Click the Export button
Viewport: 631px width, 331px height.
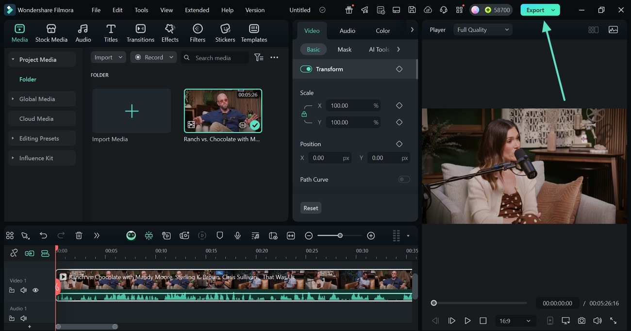[x=535, y=10]
